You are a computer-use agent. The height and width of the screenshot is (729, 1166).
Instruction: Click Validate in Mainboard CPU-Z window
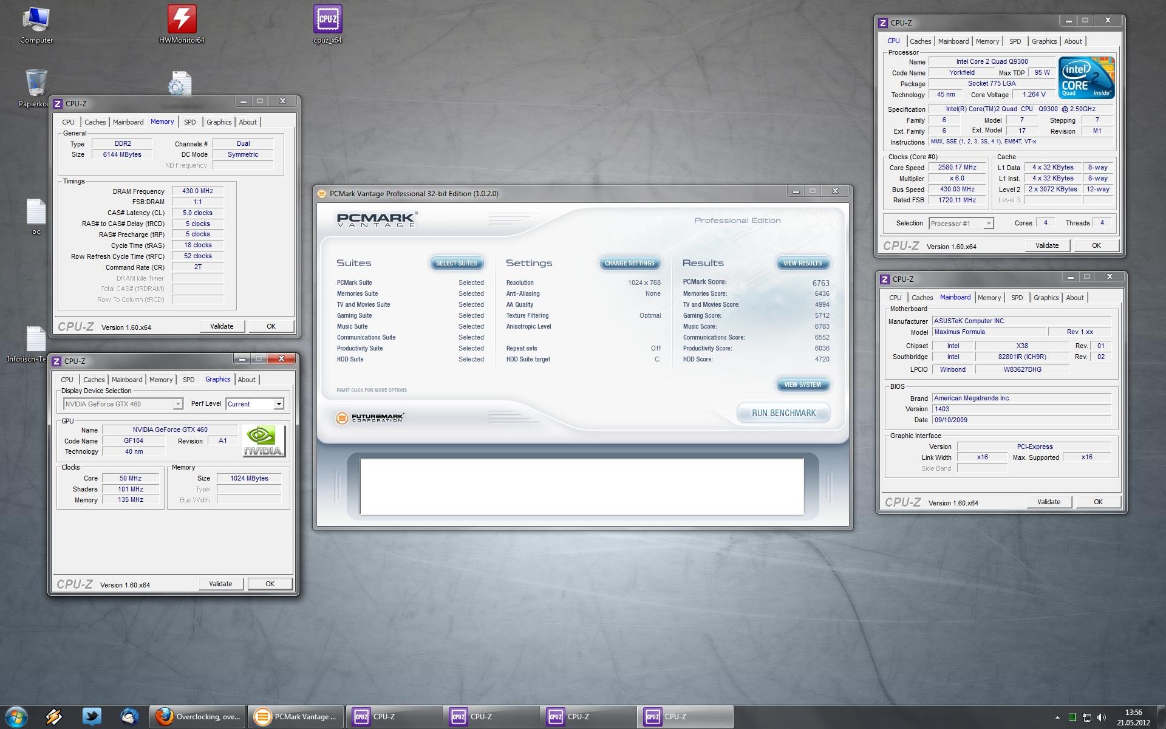(1049, 502)
